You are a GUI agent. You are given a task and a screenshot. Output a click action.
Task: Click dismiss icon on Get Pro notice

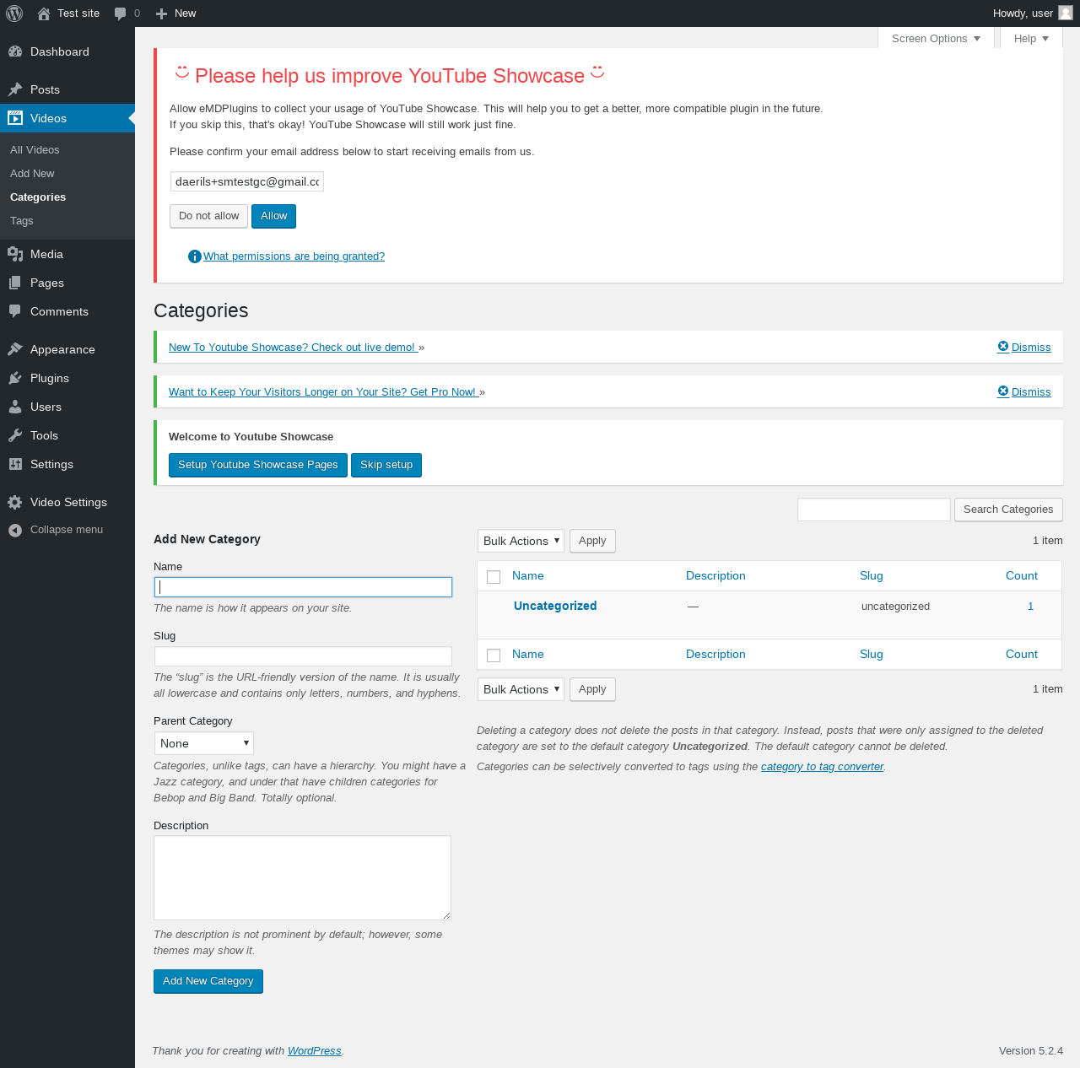point(1003,391)
